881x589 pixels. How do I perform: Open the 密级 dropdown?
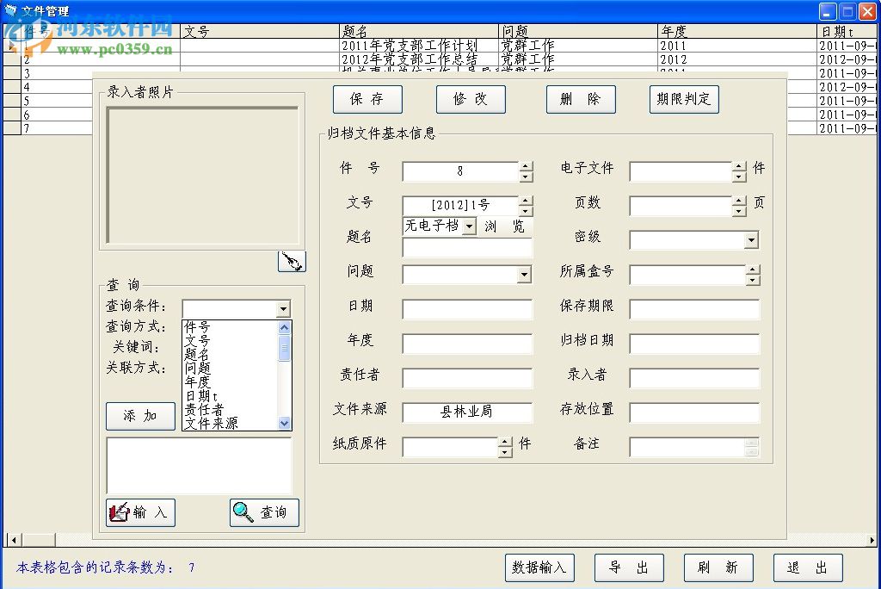(x=751, y=240)
